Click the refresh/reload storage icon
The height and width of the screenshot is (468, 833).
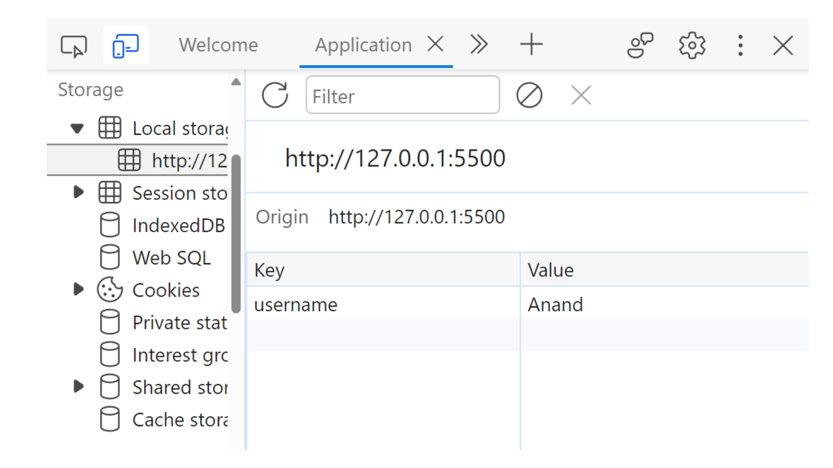pos(275,95)
